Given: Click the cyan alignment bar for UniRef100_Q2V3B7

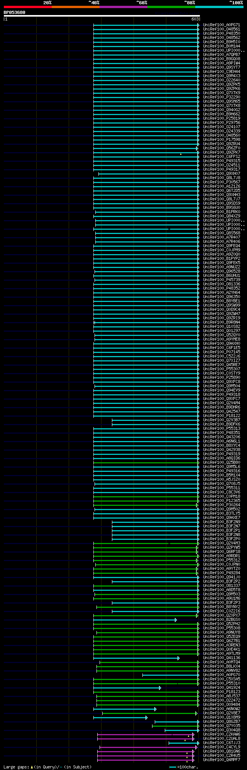Looking at the screenshot, I should point(156,420).
